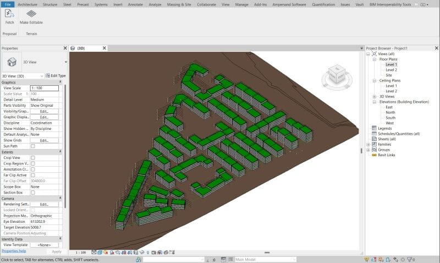Click the Fetch Proposal icon
Image resolution: width=440 pixels, height=263 pixels.
9,14
